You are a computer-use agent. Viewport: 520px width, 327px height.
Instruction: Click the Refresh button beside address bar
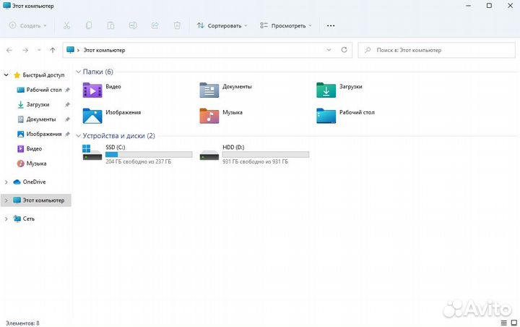tap(344, 50)
